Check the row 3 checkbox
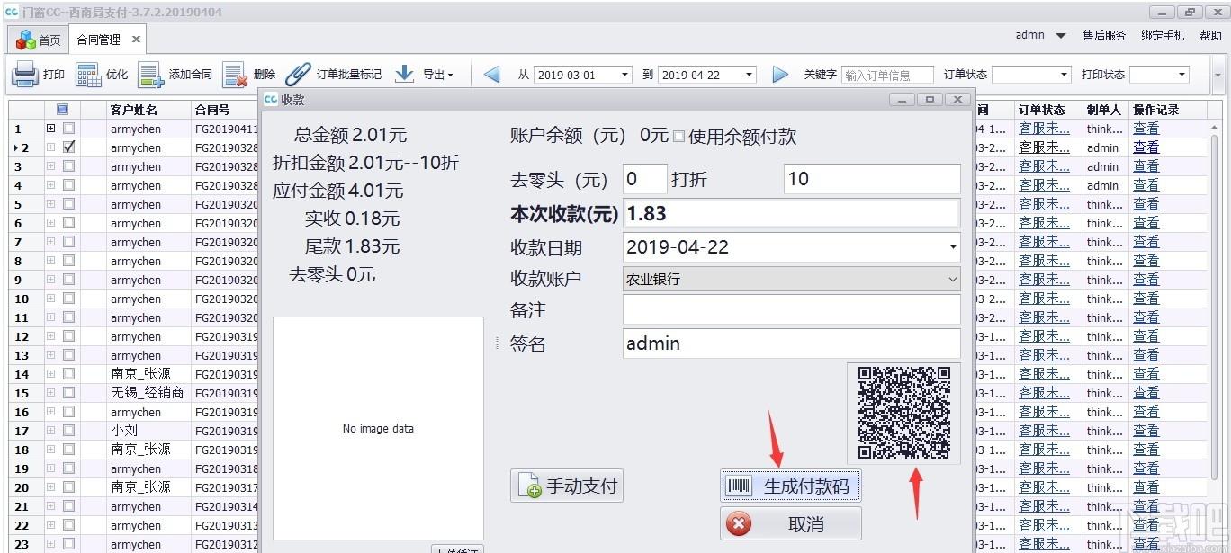This screenshot has width=1231, height=553. point(68,166)
